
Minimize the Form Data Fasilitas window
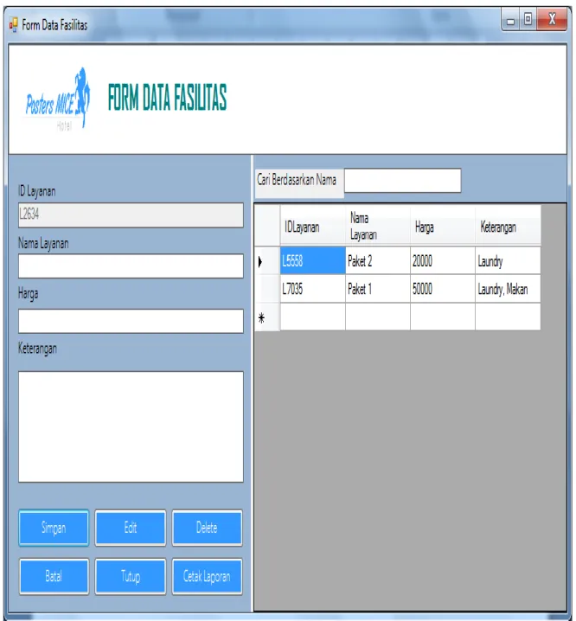510,20
